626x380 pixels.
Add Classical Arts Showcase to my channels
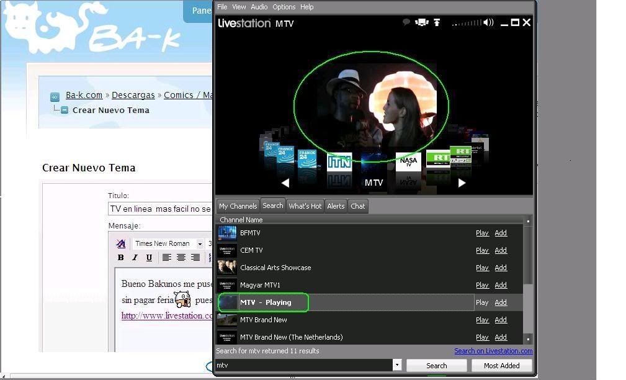click(501, 268)
